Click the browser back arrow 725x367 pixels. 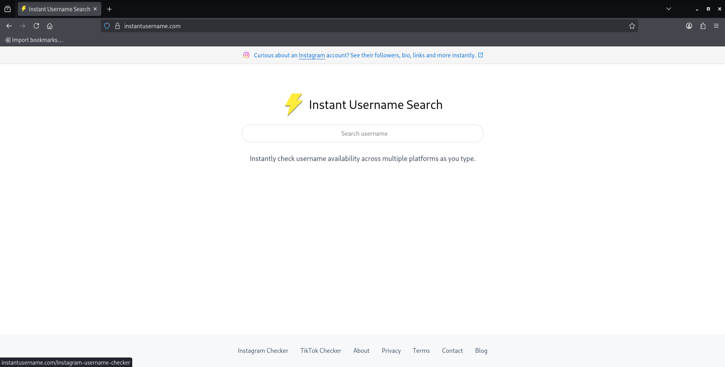9,26
